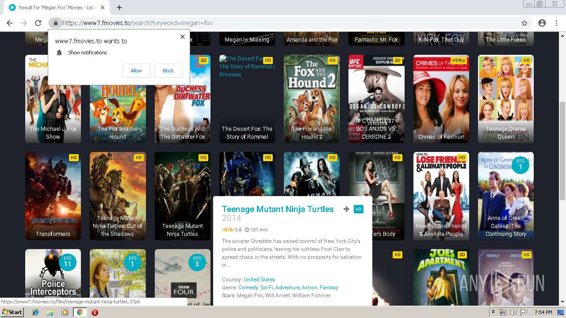
Task: Select the 'Megan Fox' Movies tab
Action: point(57,8)
